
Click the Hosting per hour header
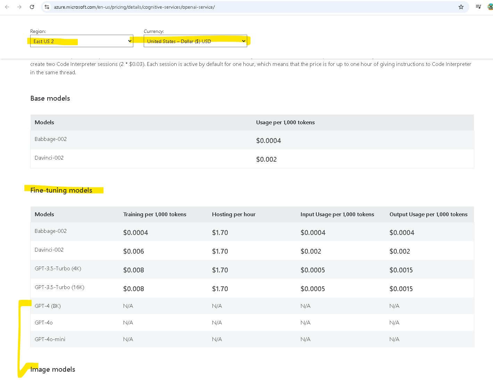[x=234, y=214]
